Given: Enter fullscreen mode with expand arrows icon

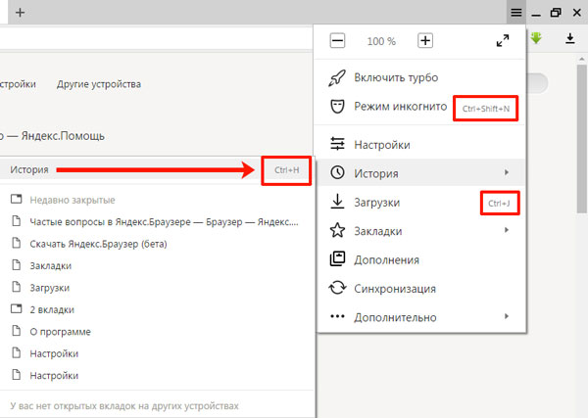Looking at the screenshot, I should [x=503, y=41].
